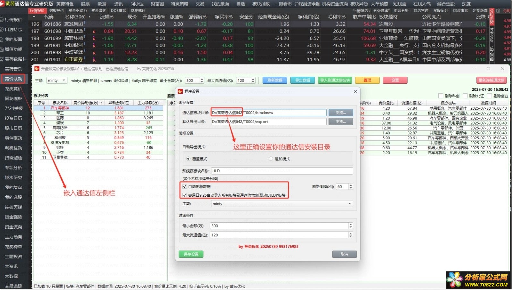The width and height of the screenshot is (513, 290).
Task: Open the 板块异动 menu
Action: coord(359,4)
